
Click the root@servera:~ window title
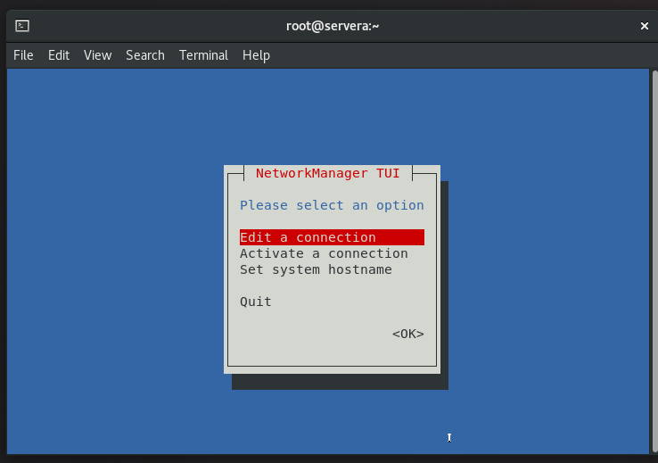[x=333, y=26]
